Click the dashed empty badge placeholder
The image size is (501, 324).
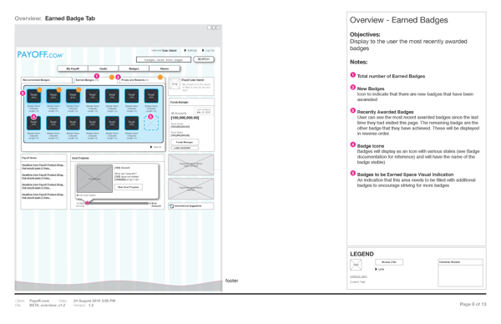coord(151,123)
